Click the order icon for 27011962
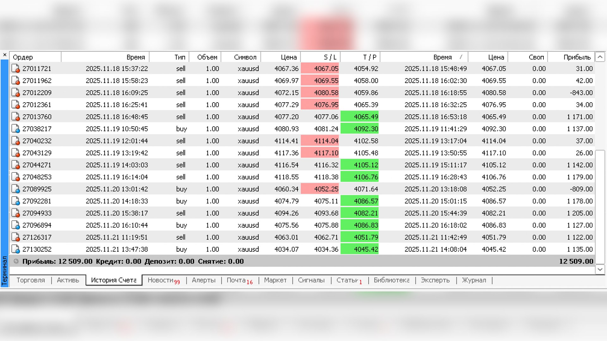 tap(16, 81)
